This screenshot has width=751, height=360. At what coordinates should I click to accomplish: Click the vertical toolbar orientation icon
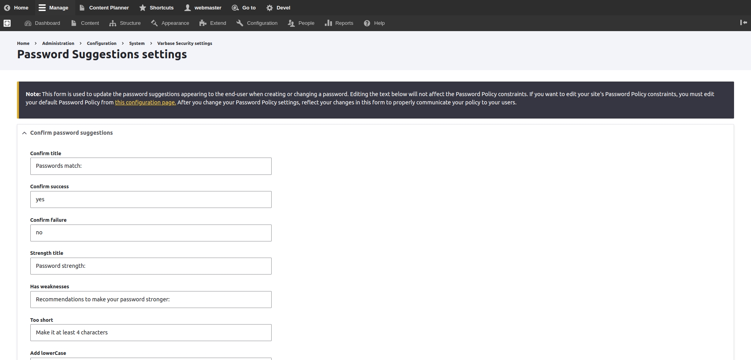[744, 23]
